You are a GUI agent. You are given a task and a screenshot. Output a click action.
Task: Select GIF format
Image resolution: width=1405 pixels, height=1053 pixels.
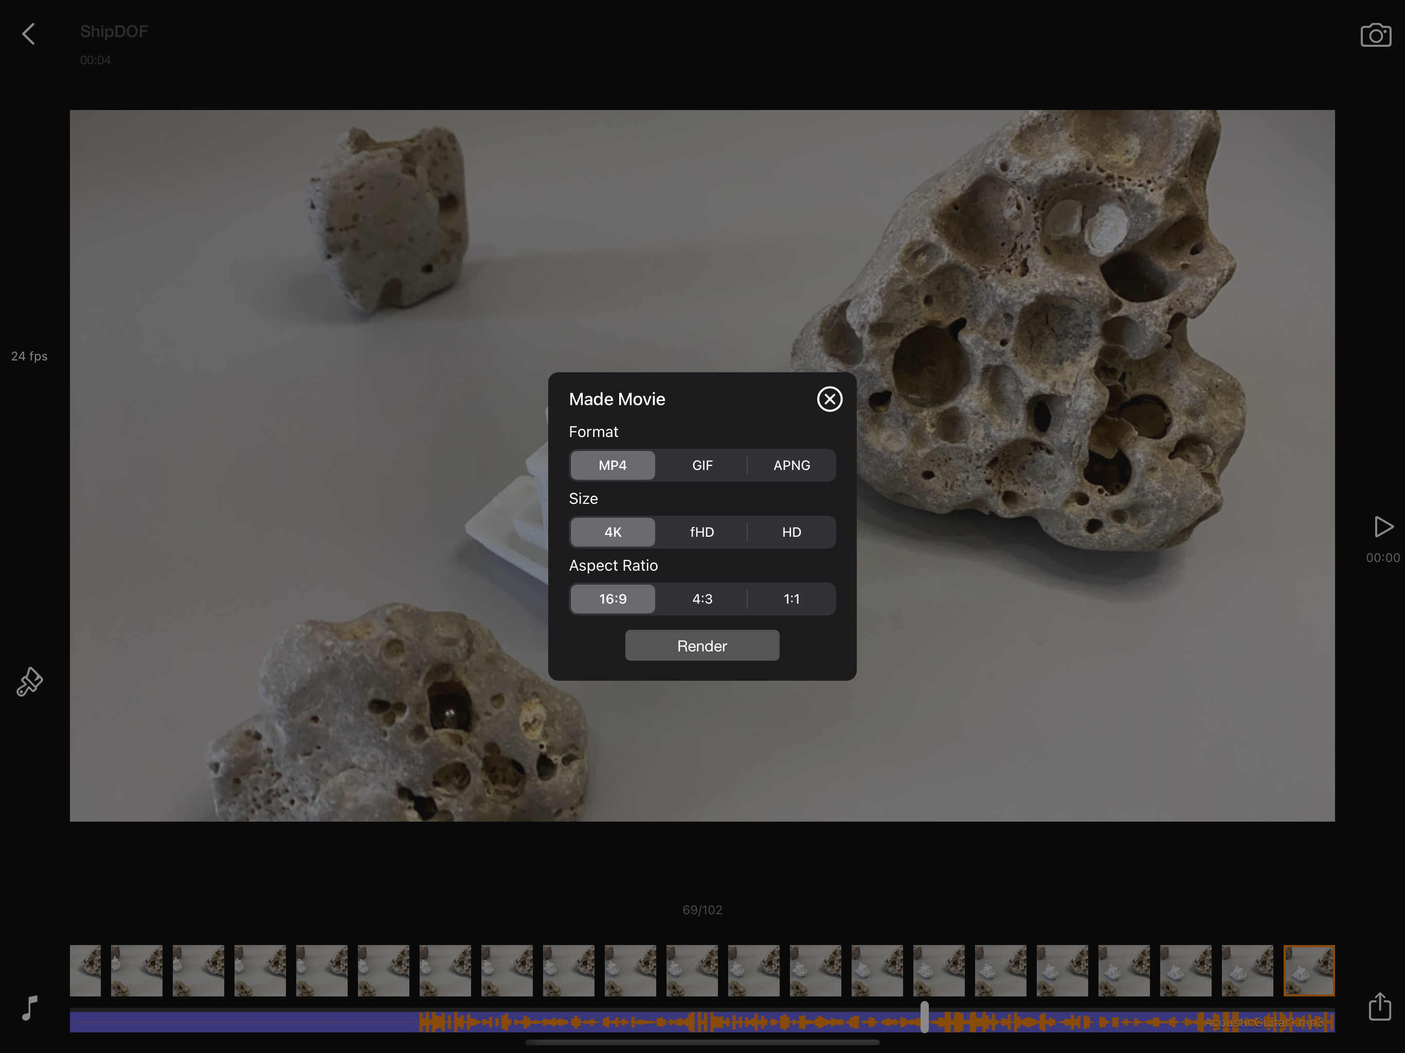[702, 465]
